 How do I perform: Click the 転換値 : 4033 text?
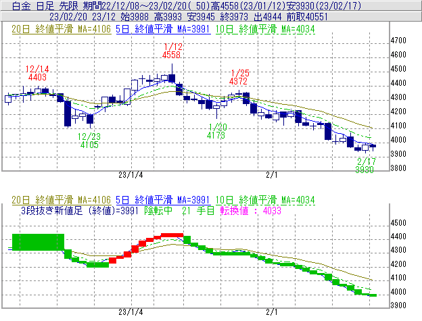pos(250,210)
